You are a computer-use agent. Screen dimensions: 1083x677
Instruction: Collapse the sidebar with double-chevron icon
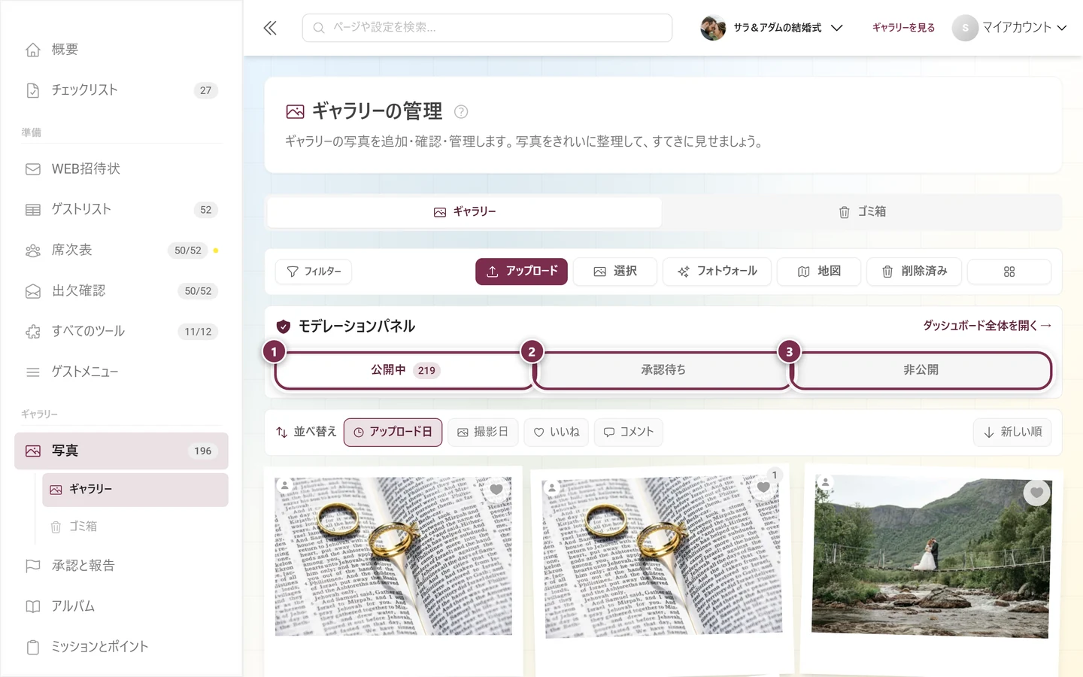tap(270, 28)
